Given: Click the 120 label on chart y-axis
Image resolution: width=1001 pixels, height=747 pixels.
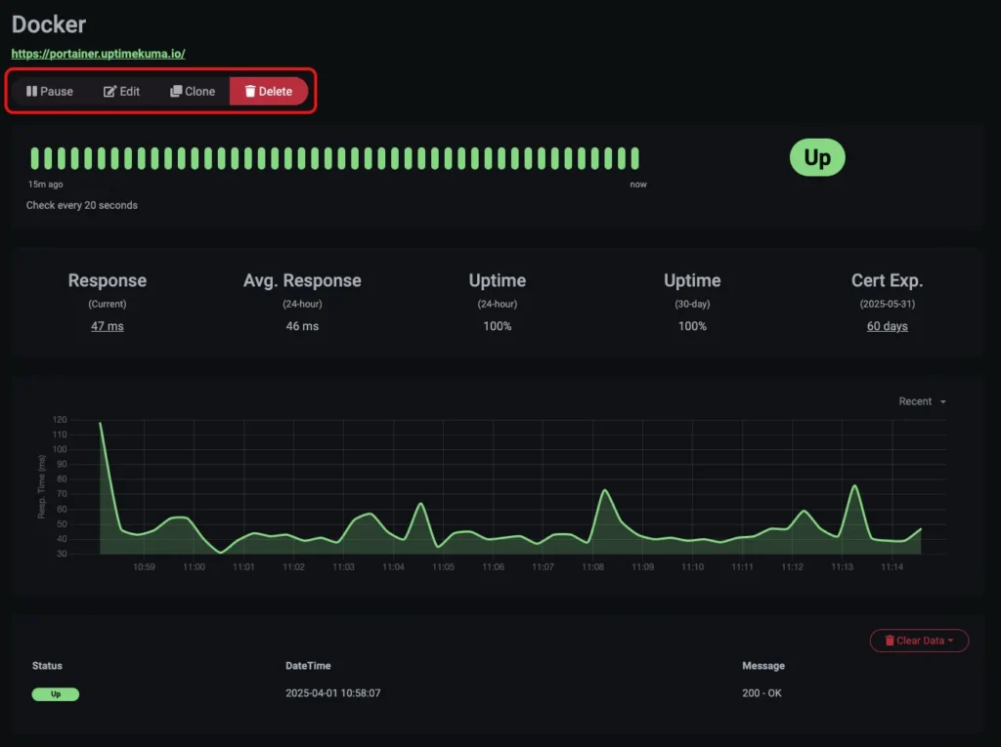Looking at the screenshot, I should point(60,420).
